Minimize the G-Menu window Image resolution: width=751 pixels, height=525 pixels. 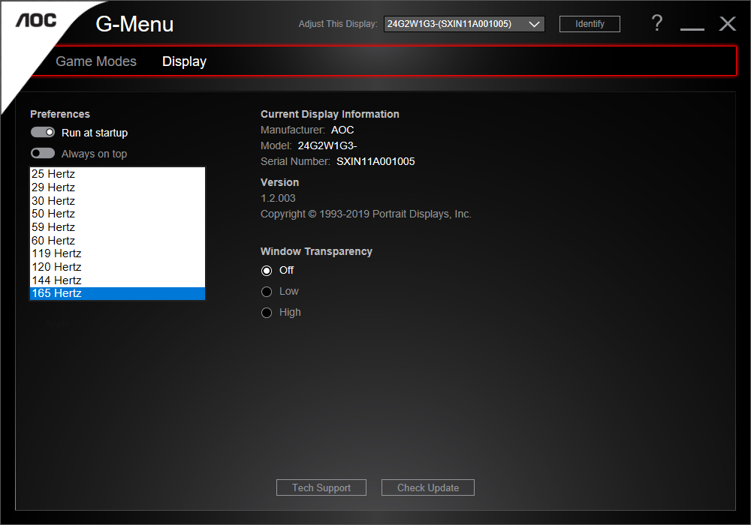tap(692, 28)
